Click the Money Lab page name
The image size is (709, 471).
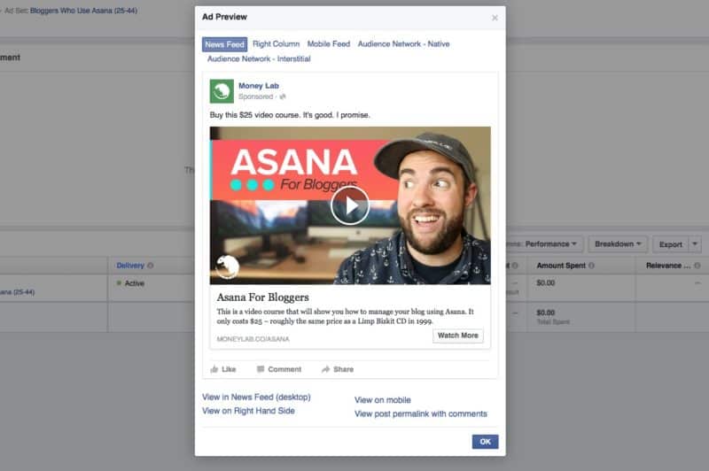pyautogui.click(x=259, y=86)
